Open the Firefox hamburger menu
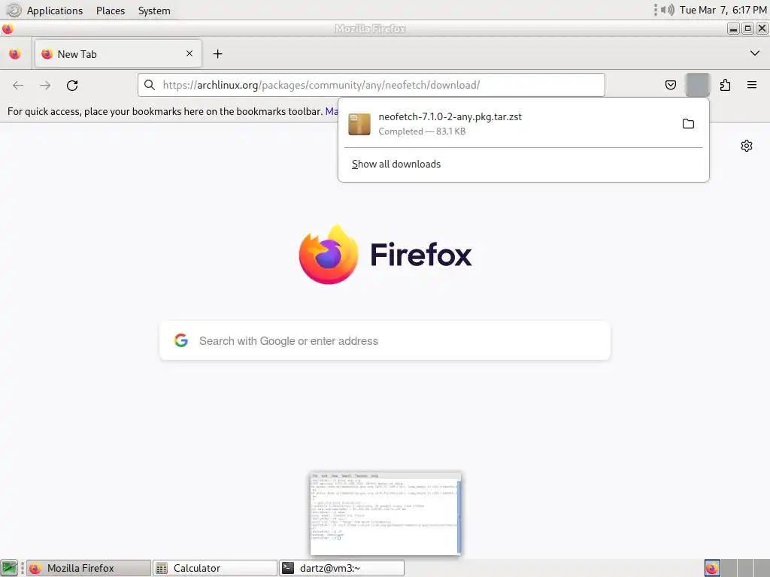Viewport: 770px width, 577px height. point(752,85)
